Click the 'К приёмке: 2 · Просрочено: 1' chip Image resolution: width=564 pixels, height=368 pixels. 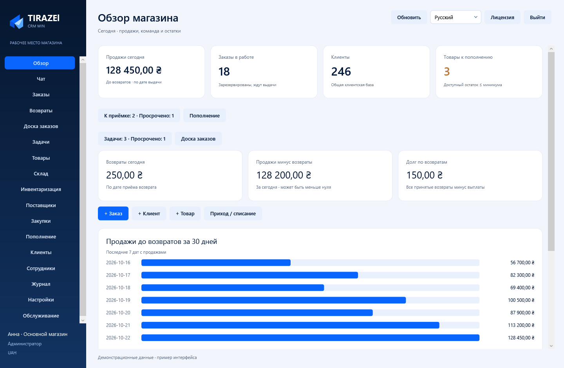(139, 115)
